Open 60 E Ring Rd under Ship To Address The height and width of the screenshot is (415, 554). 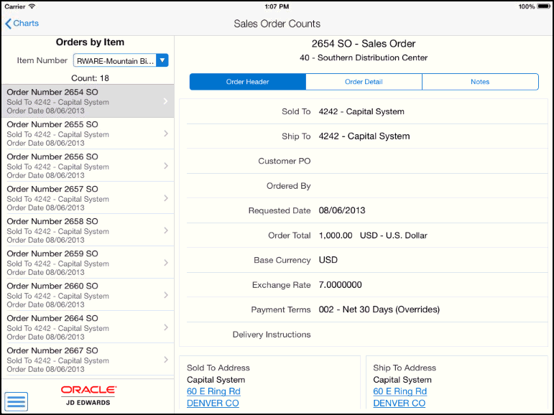click(x=400, y=391)
